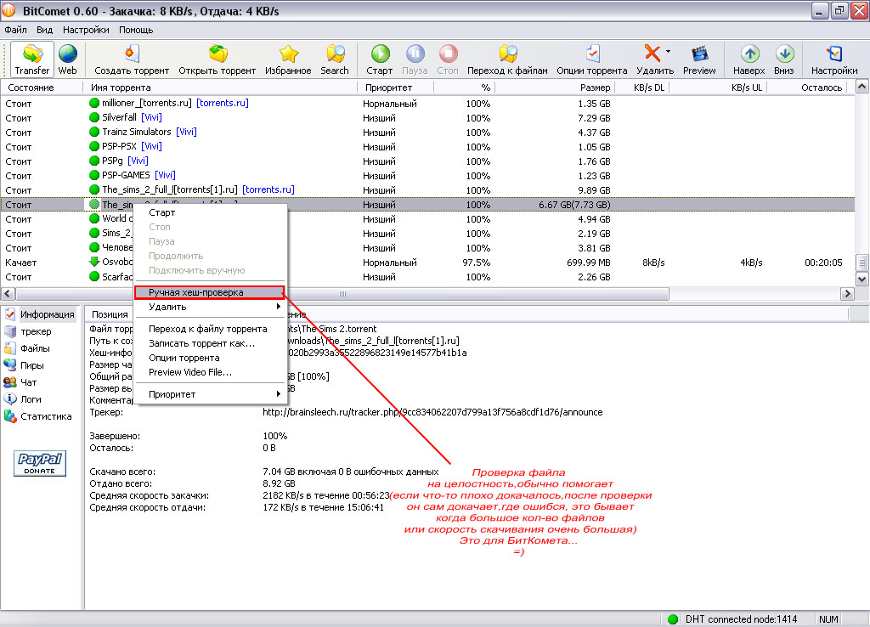
Task: Start torrent with green Старт icon
Action: 380,59
